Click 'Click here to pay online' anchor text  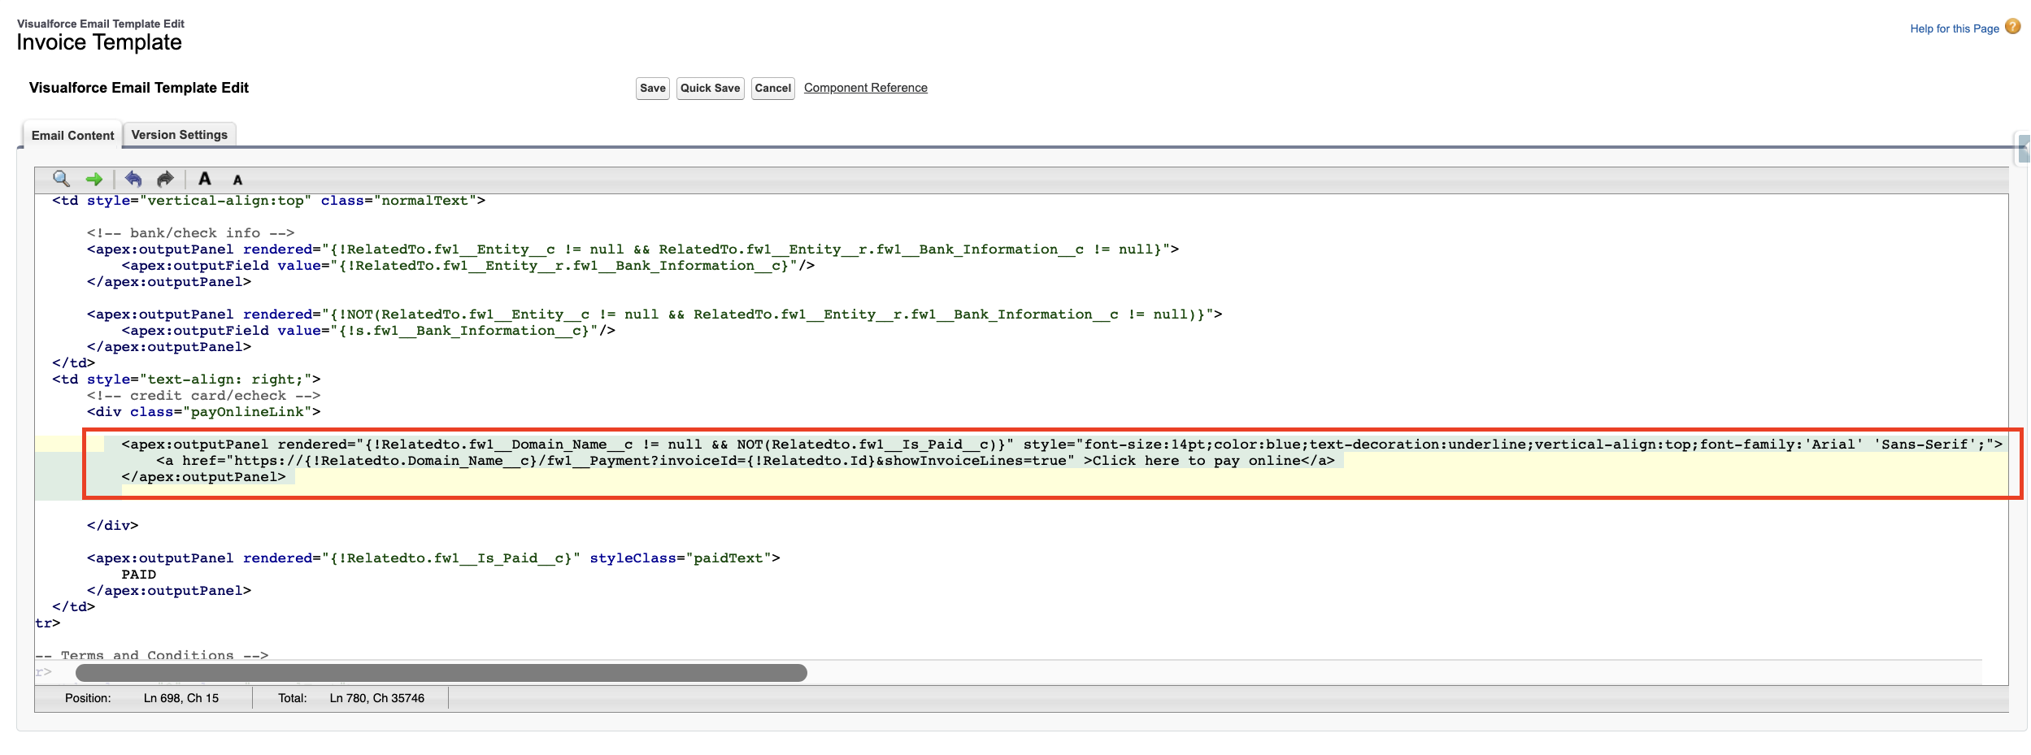pyautogui.click(x=1196, y=461)
